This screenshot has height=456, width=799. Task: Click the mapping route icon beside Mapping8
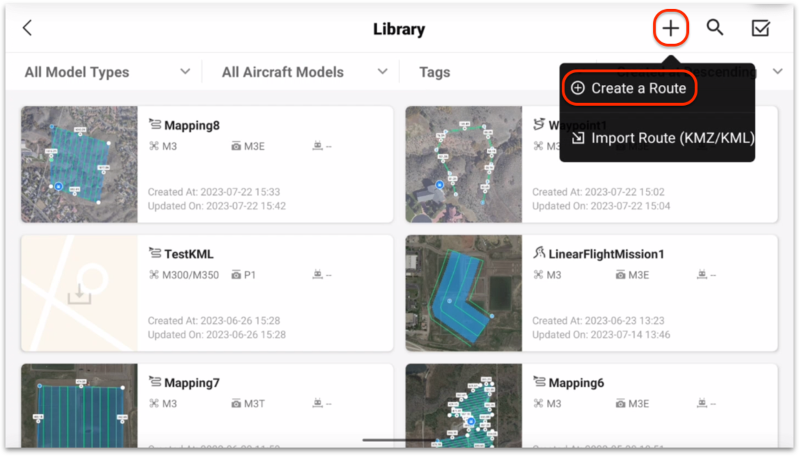point(155,124)
